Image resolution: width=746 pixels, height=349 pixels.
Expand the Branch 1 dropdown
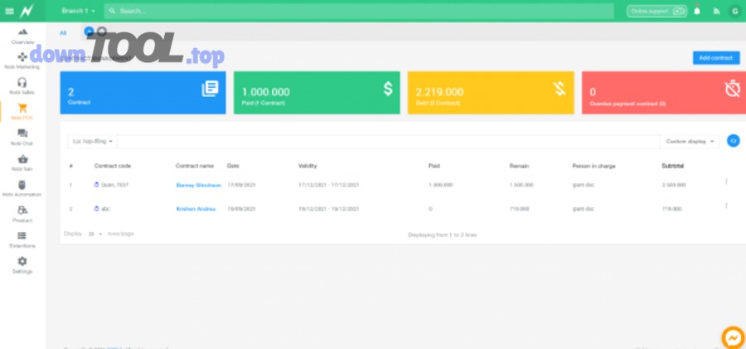click(79, 11)
